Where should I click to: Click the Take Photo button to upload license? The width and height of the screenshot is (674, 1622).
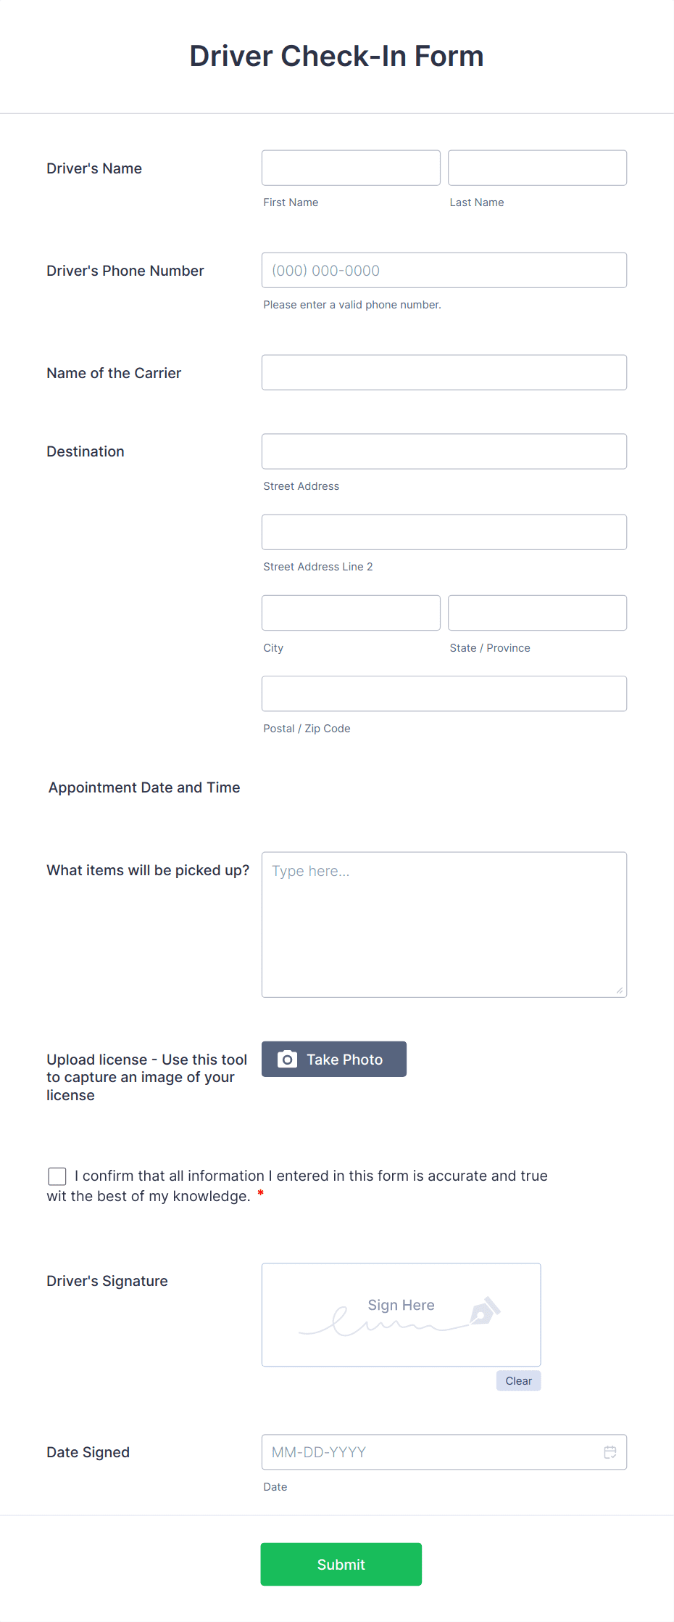coord(333,1059)
